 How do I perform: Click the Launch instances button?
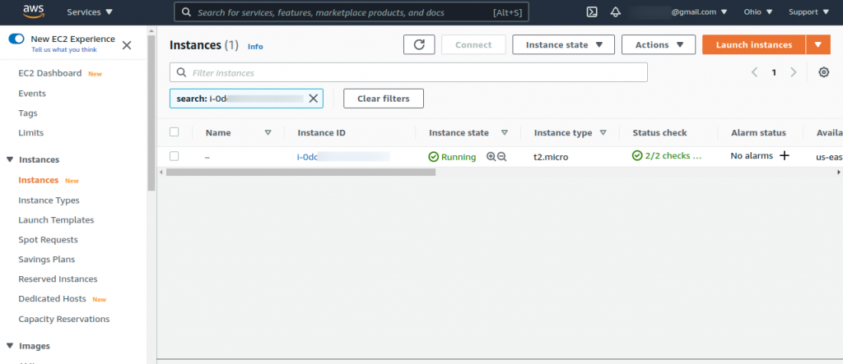tap(754, 44)
